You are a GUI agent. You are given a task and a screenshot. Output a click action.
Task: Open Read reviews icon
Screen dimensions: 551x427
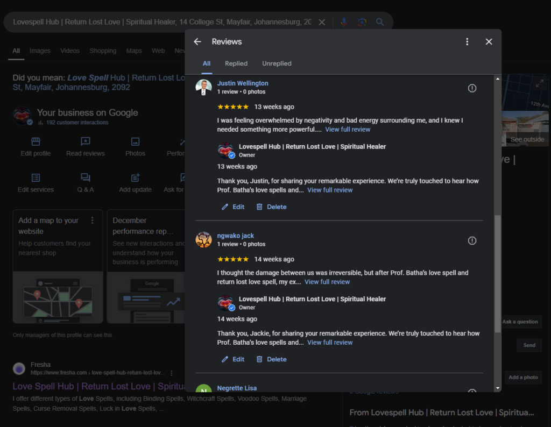tap(86, 142)
